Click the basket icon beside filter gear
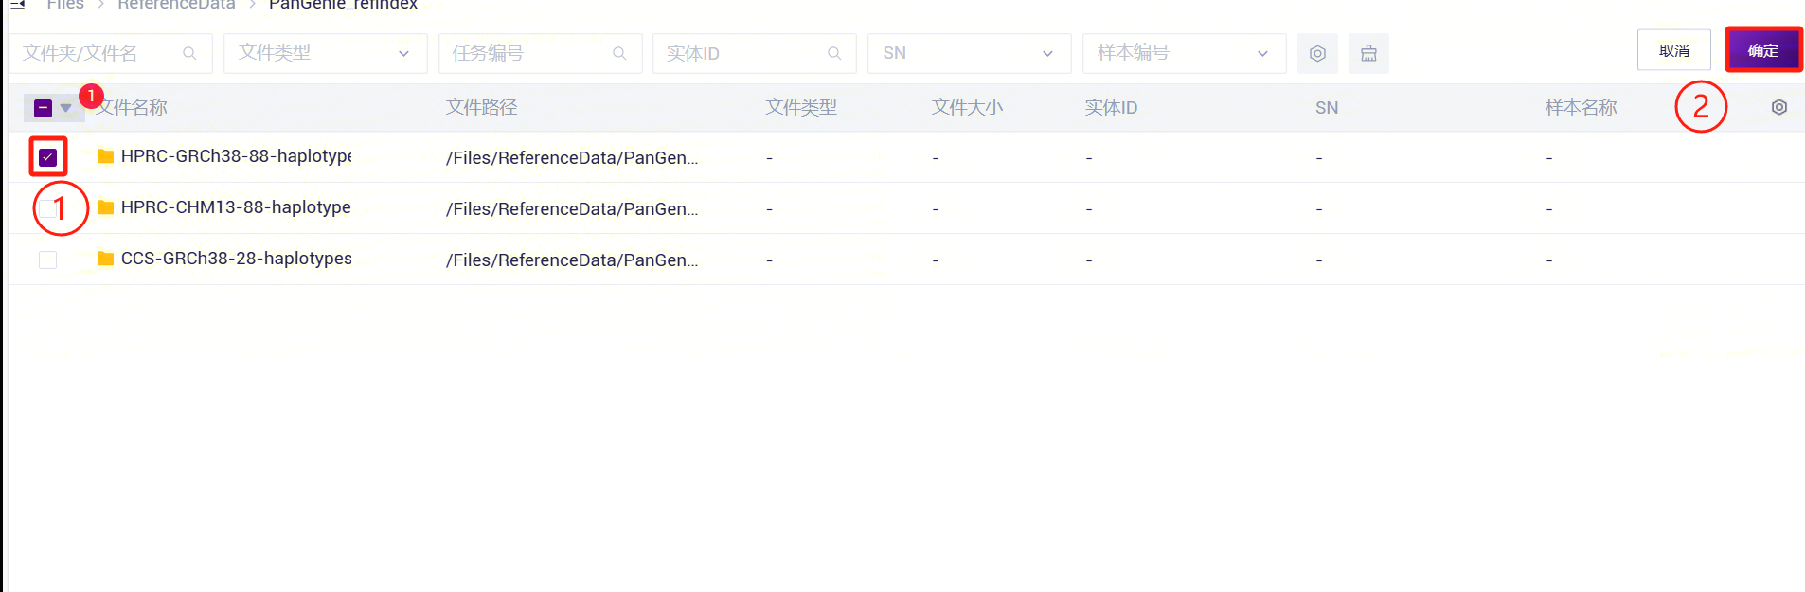 point(1368,54)
